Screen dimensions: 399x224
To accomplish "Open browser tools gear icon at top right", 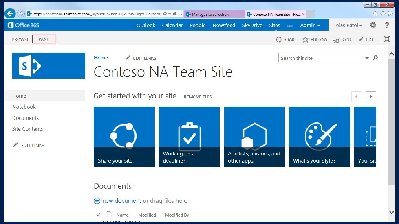I will [x=390, y=14].
